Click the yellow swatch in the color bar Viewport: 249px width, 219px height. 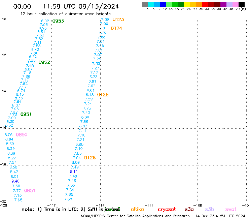click(187, 4)
